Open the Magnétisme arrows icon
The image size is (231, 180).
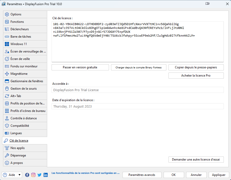tap(7, 74)
